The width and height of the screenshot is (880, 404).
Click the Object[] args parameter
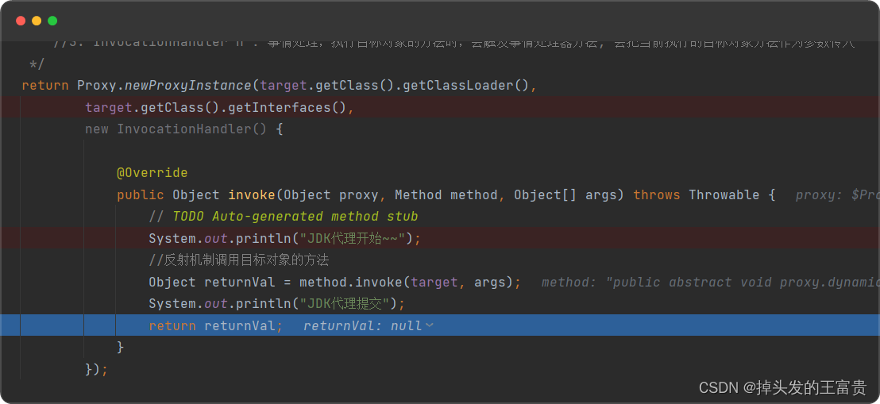pyautogui.click(x=565, y=194)
